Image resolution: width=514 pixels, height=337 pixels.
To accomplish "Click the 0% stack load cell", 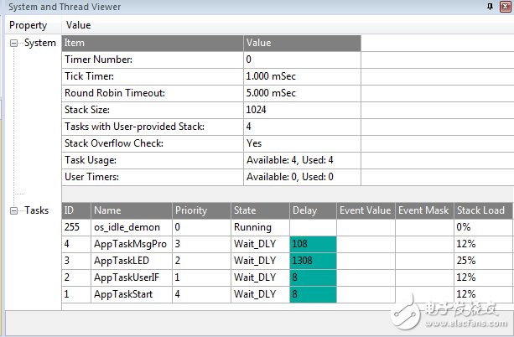I will tap(483, 227).
